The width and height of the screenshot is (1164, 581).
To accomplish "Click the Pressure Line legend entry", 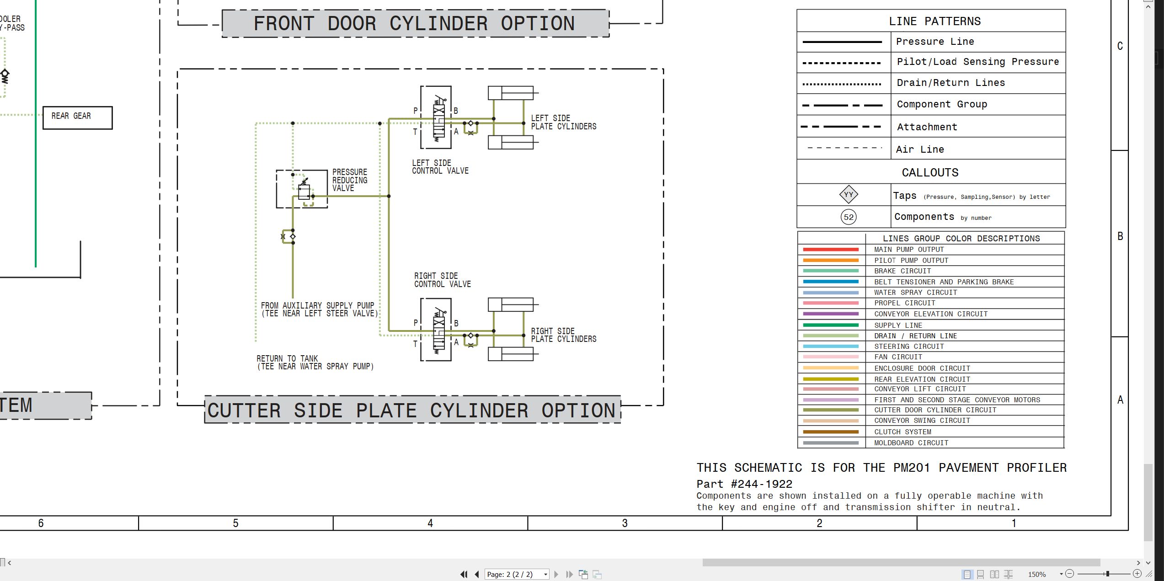I will (x=935, y=42).
